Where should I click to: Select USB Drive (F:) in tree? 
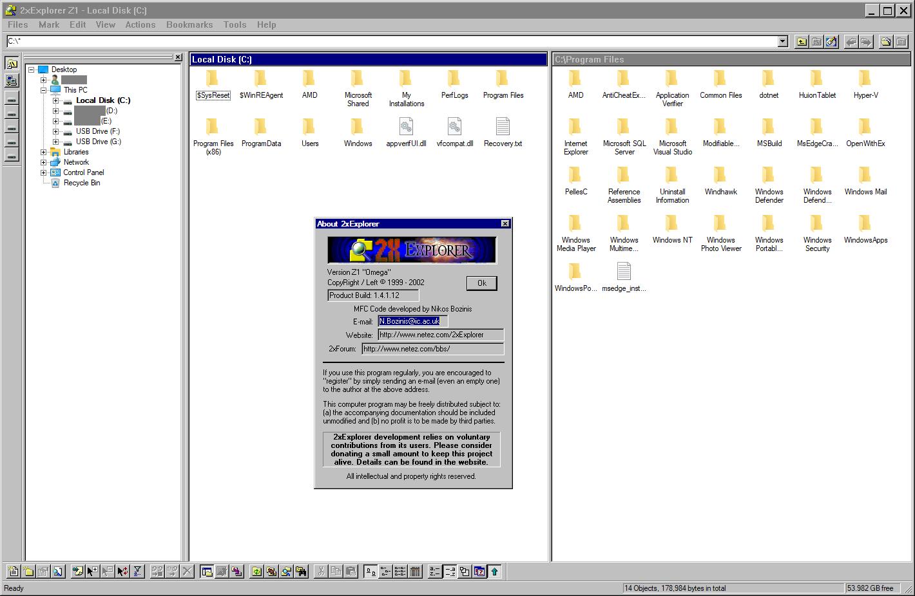98,131
